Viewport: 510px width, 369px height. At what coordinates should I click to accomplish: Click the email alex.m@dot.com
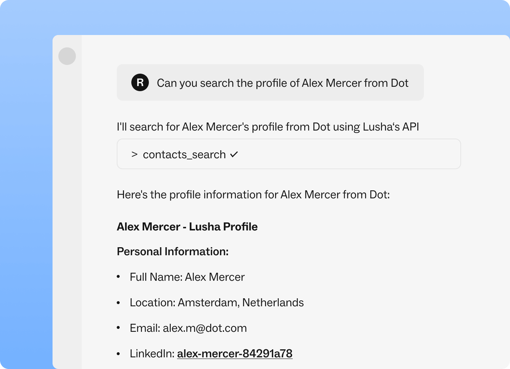205,328
